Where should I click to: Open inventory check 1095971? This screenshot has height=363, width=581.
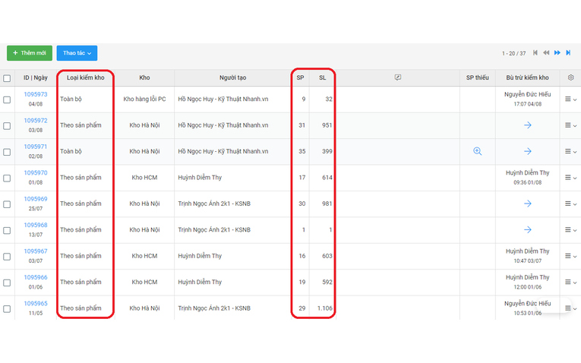36,147
